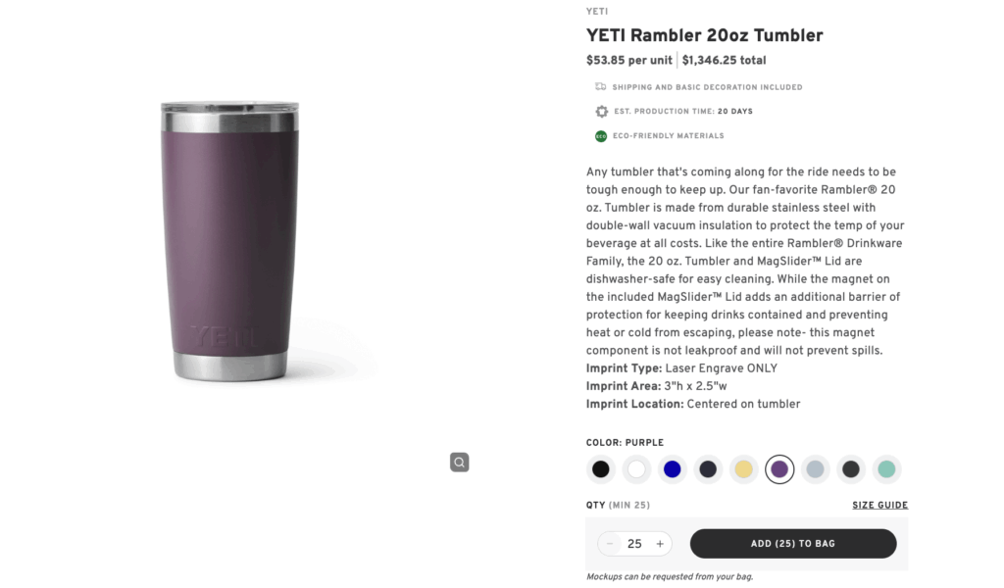
Task: Click the ADD (25) TO BAG button
Action: point(793,543)
